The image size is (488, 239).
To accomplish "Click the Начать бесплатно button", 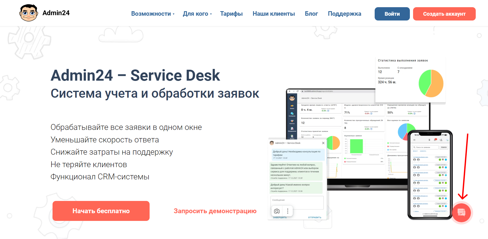I will tap(101, 211).
